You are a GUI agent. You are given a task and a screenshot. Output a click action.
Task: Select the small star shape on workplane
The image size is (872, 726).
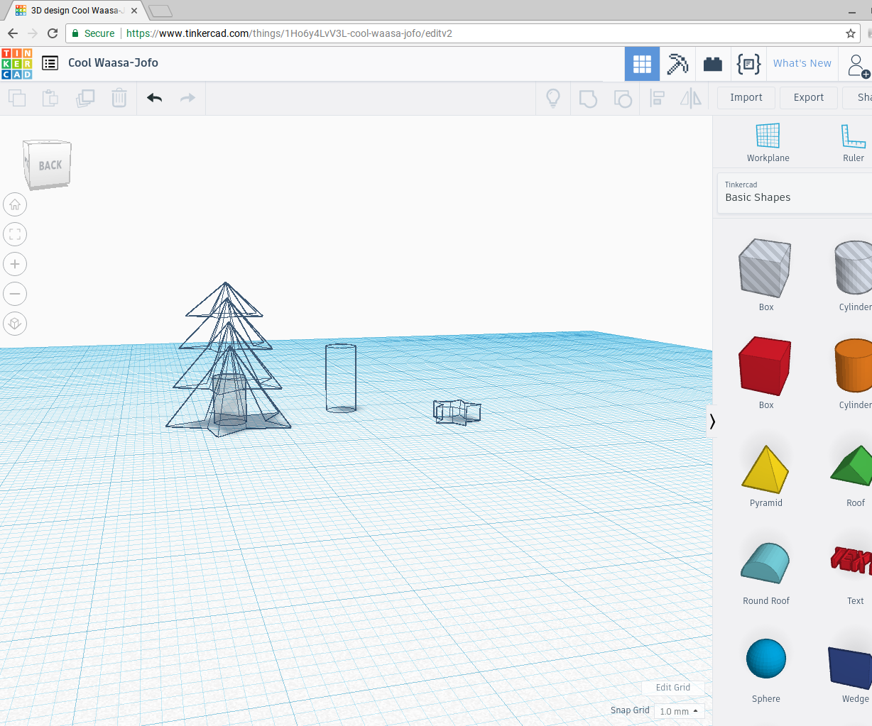[x=457, y=412]
